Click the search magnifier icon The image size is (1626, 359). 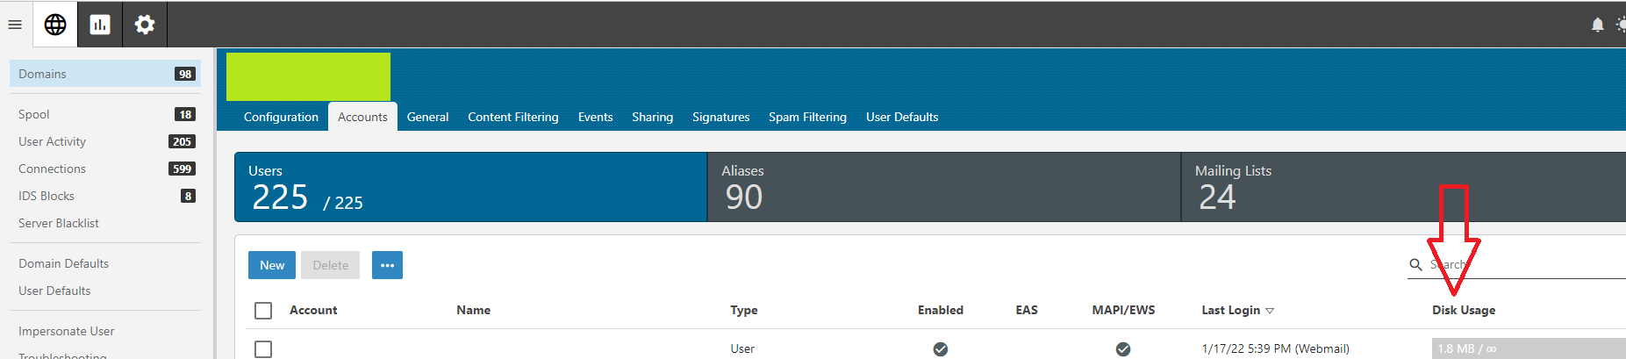tap(1415, 265)
